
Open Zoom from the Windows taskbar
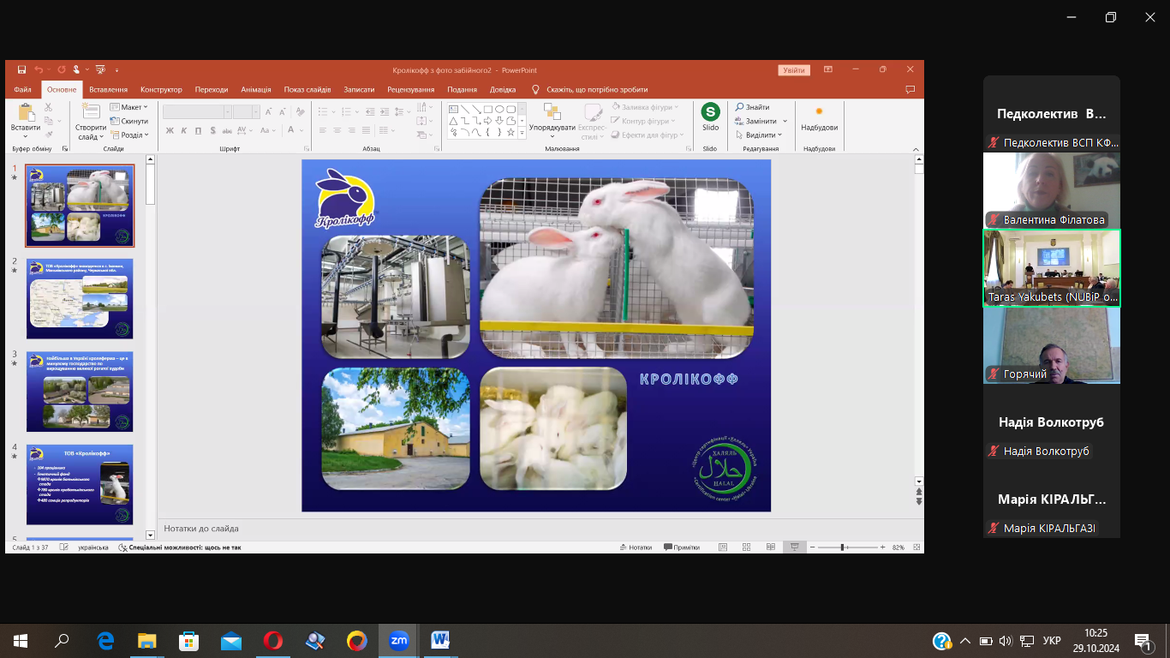coord(399,640)
